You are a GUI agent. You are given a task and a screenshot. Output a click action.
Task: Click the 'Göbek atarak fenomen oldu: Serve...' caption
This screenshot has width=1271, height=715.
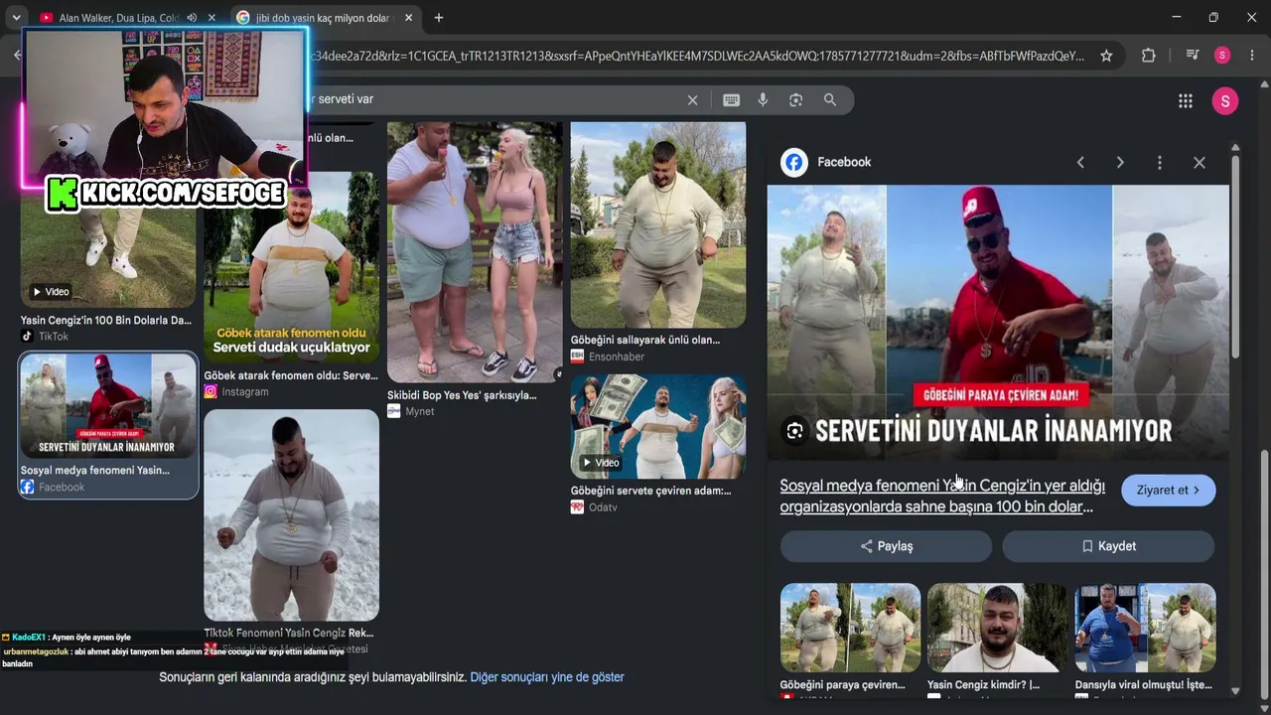pyautogui.click(x=291, y=376)
